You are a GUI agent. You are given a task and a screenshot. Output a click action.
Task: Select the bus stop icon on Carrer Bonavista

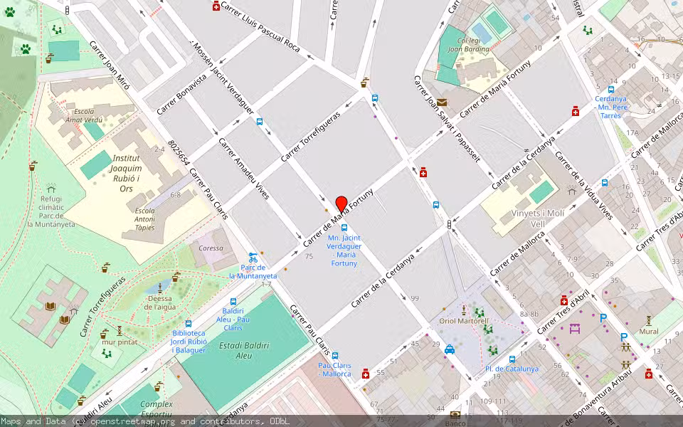[x=260, y=122]
